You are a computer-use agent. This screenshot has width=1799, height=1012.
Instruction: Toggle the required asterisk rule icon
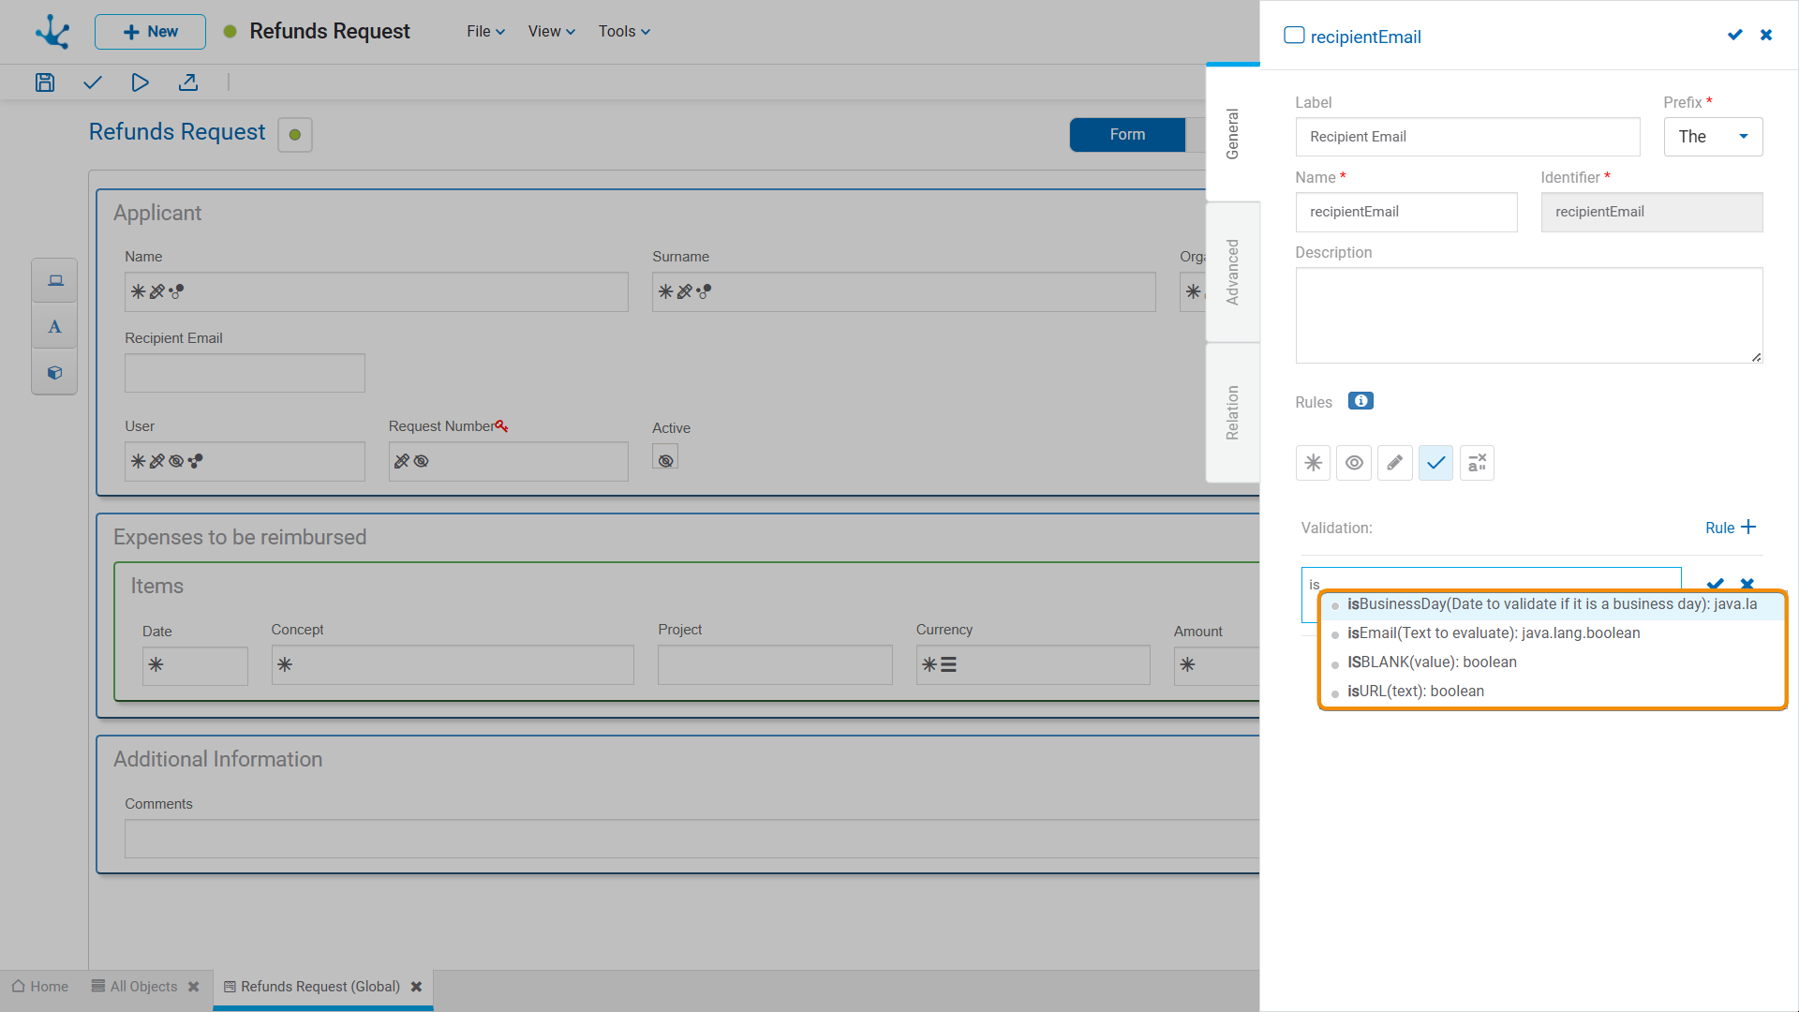tap(1313, 463)
